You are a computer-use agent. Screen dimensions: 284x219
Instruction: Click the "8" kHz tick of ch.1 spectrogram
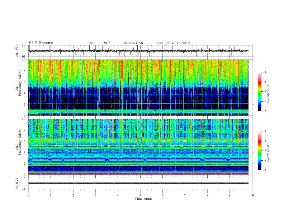click(25, 71)
